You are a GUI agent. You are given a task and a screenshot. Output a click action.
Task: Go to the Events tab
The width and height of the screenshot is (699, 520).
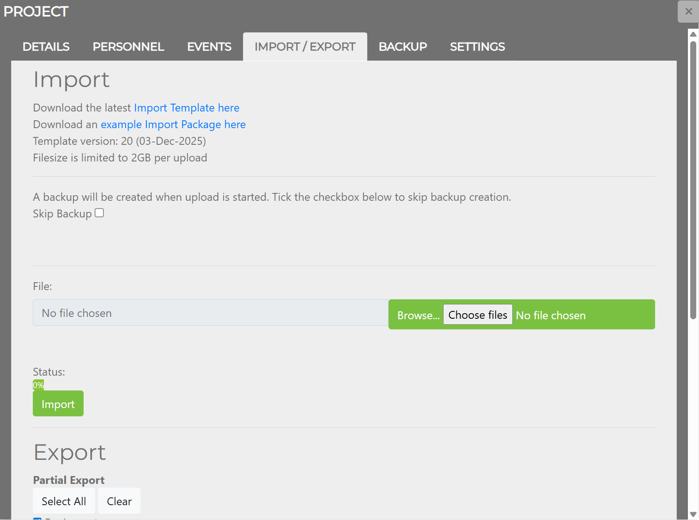(x=209, y=47)
